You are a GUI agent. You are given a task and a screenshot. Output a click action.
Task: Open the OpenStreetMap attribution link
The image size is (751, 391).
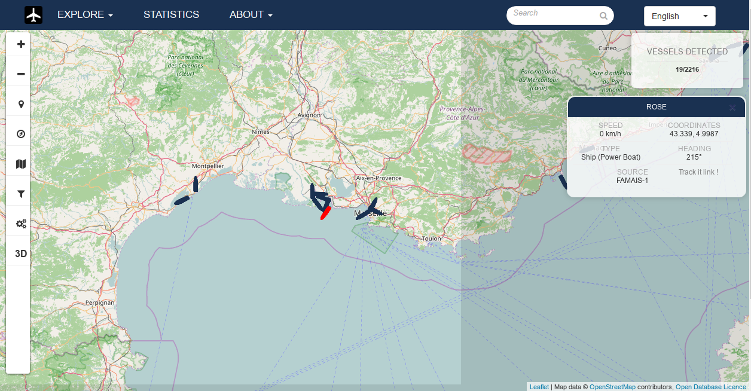click(612, 387)
